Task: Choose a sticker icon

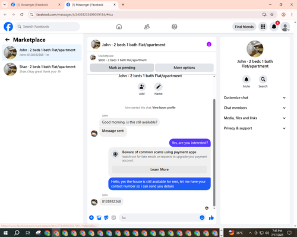Action: pos(106,217)
